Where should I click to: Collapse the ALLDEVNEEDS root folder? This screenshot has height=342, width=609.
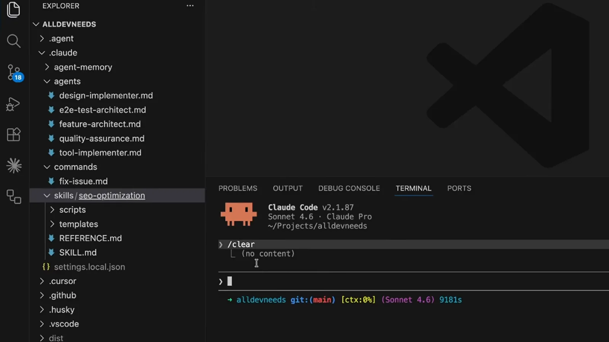click(x=36, y=24)
